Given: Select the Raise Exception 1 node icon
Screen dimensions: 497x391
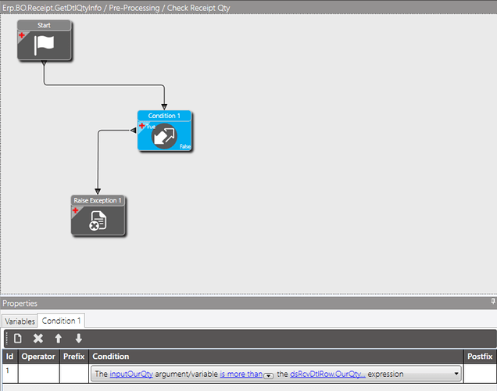Looking at the screenshot, I should pos(98,221).
